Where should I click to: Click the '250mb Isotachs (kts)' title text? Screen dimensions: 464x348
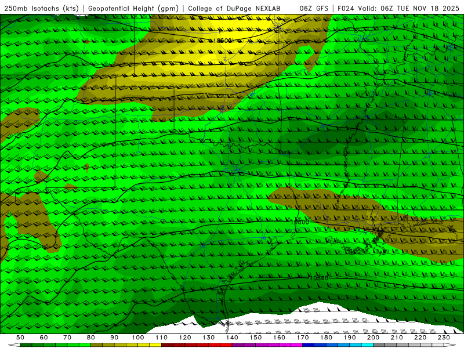coord(41,9)
